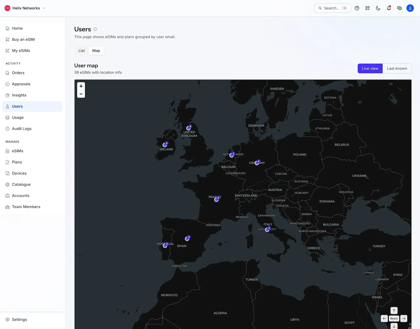The height and width of the screenshot is (329, 420).
Task: Click the ALGERIA label on map
Action: [x=220, y=313]
